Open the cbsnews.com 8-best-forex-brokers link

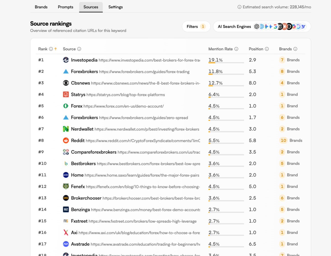pyautogui.click(x=146, y=83)
